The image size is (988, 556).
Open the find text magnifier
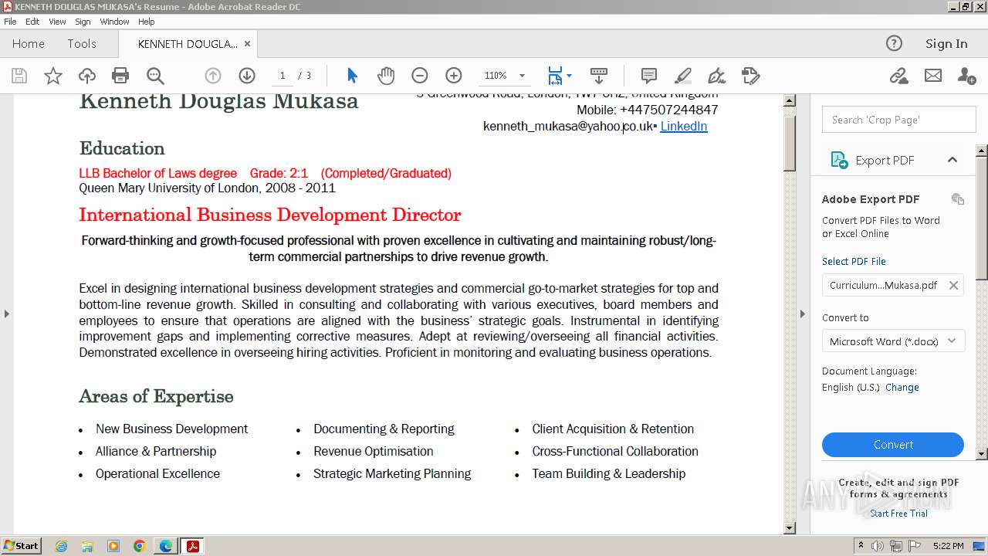155,76
